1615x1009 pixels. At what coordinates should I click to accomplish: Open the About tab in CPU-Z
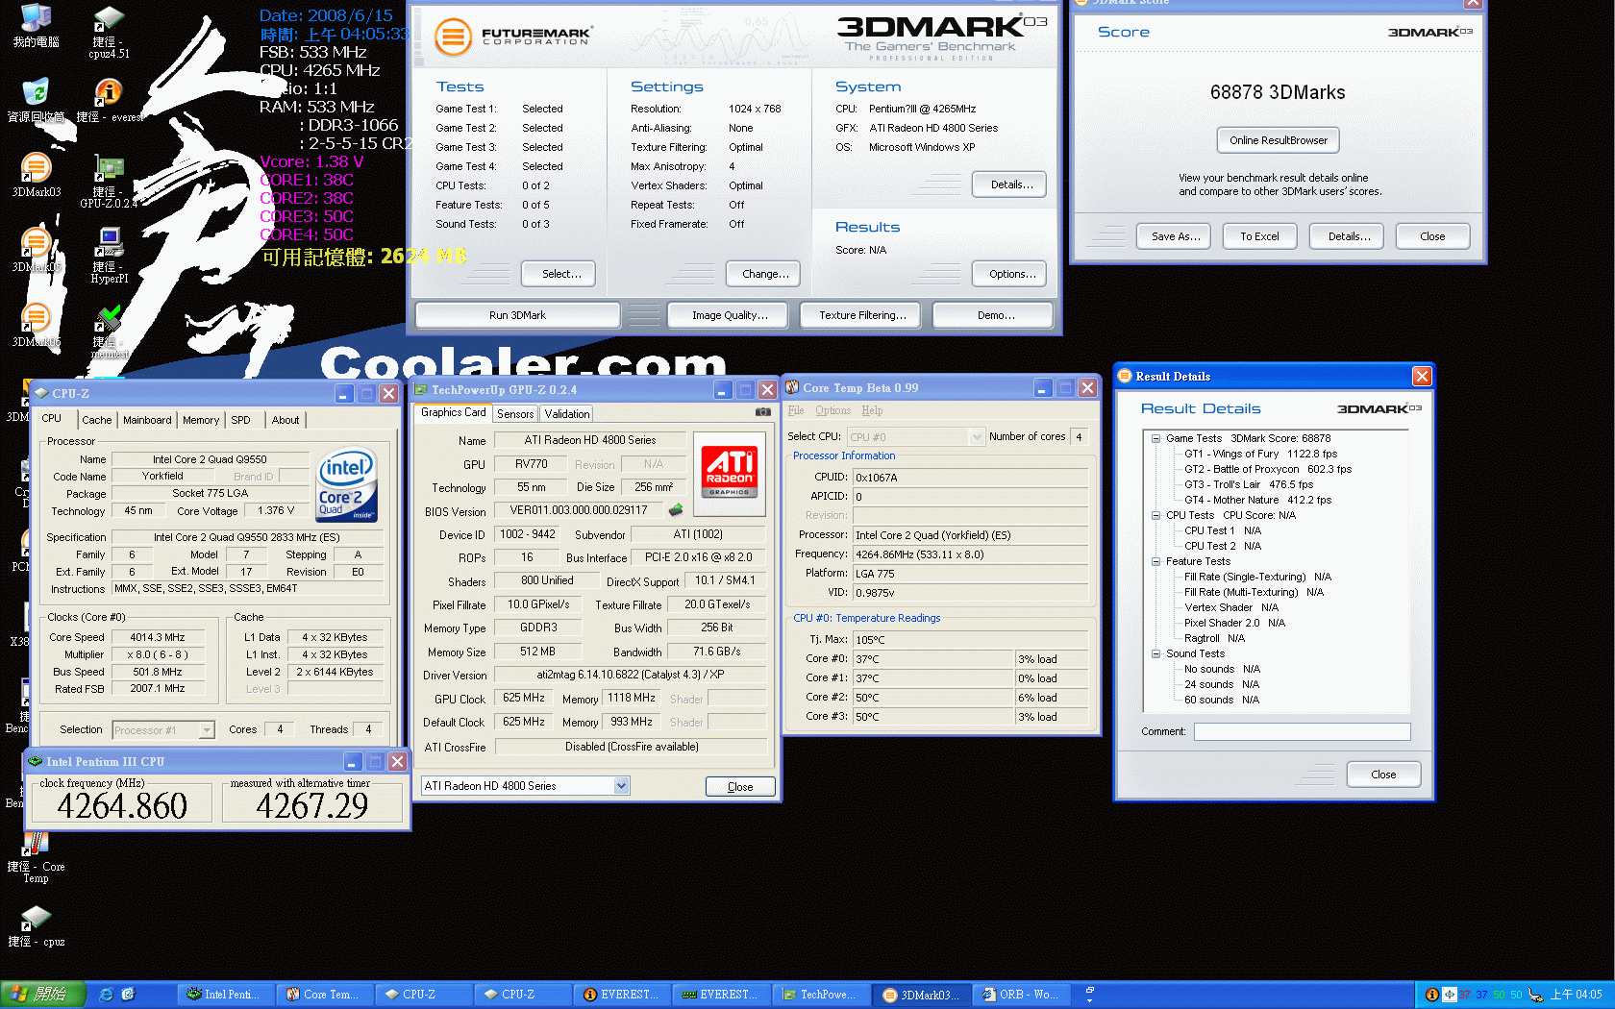[286, 420]
